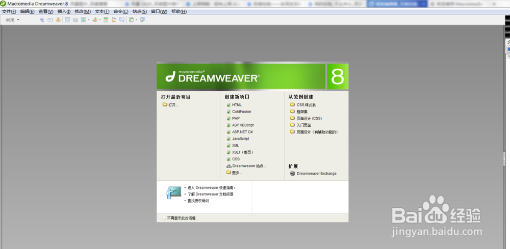
Task: Create a new ColdFusion page
Action: pyautogui.click(x=239, y=112)
